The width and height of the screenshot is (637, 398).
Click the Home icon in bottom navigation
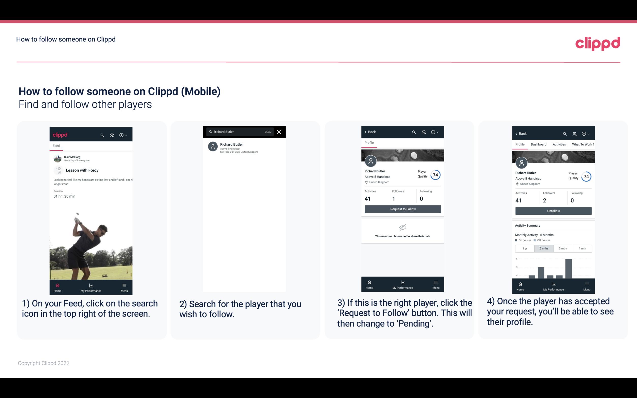pyautogui.click(x=57, y=285)
